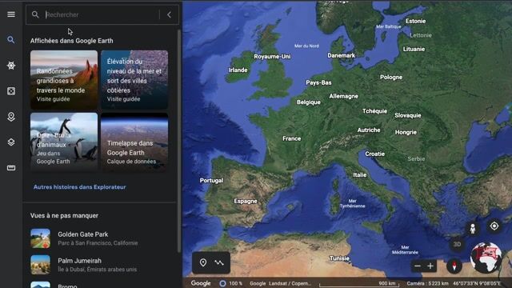Choose the draw line or shape tool
Image resolution: width=512 pixels, height=288 pixels.
point(219,262)
